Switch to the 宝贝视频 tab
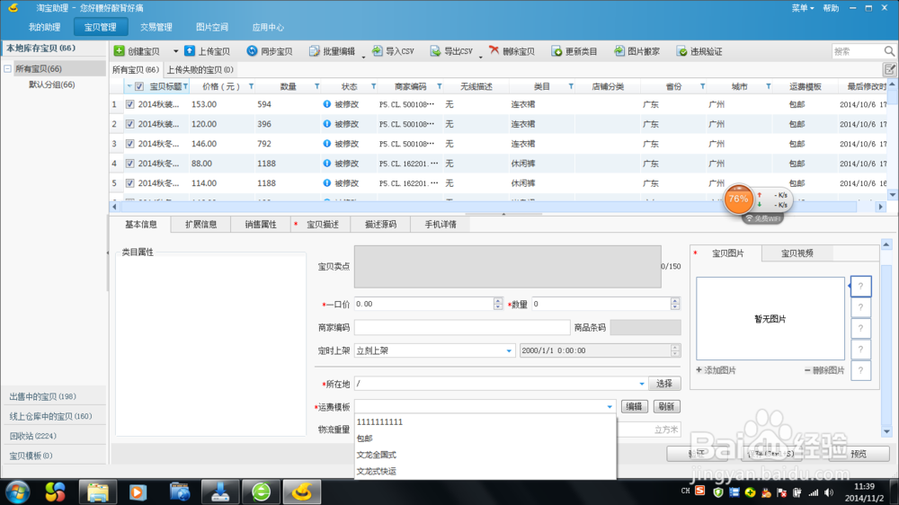 pos(797,252)
